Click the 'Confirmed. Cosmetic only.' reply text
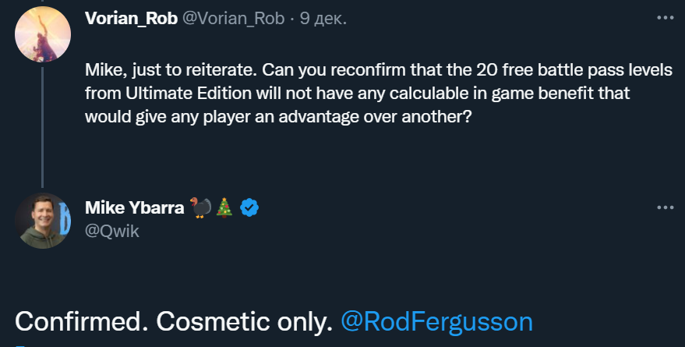The height and width of the screenshot is (347, 685). (175, 321)
